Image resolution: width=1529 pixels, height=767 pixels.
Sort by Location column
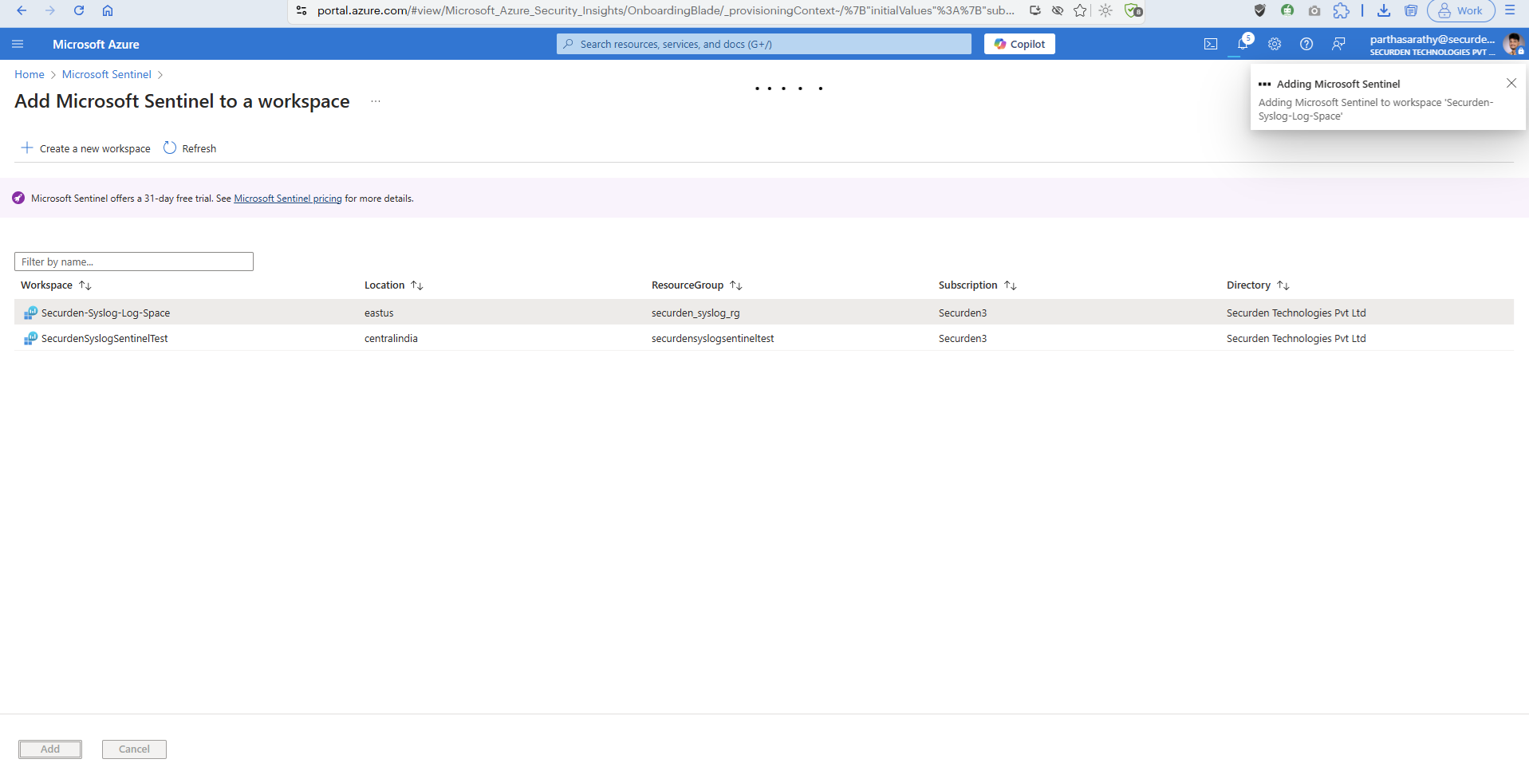(x=394, y=285)
